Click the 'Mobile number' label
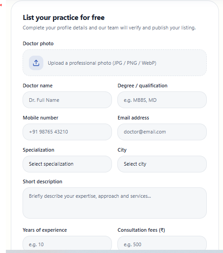 click(41, 118)
